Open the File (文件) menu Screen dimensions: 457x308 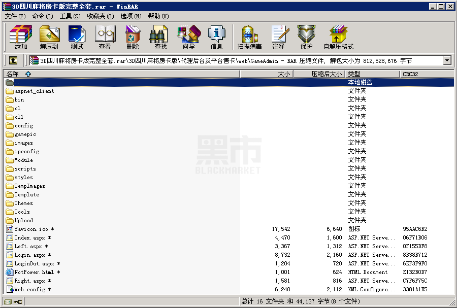pos(15,16)
